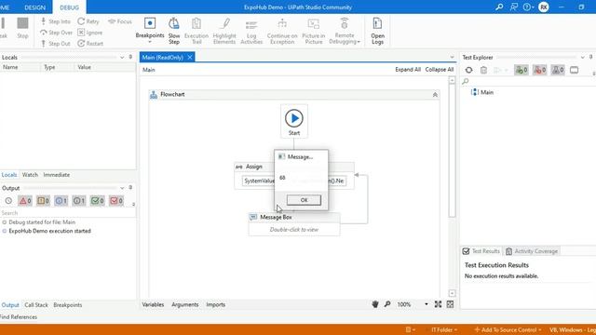Click the refresh icon in Test Explorer

coord(468,70)
